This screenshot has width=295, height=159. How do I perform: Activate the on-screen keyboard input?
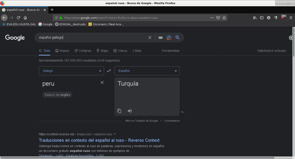click(x=160, y=37)
